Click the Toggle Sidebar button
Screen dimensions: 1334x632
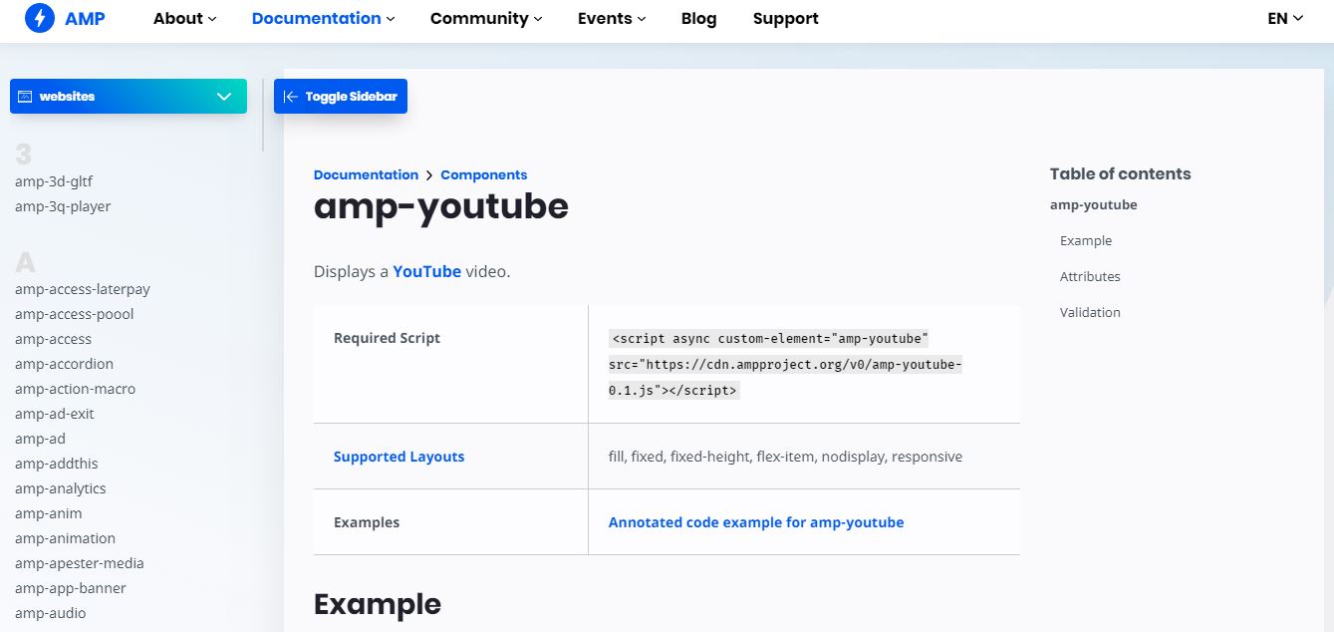coord(341,97)
